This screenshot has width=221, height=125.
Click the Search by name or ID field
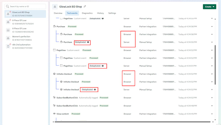[x=25, y=7]
